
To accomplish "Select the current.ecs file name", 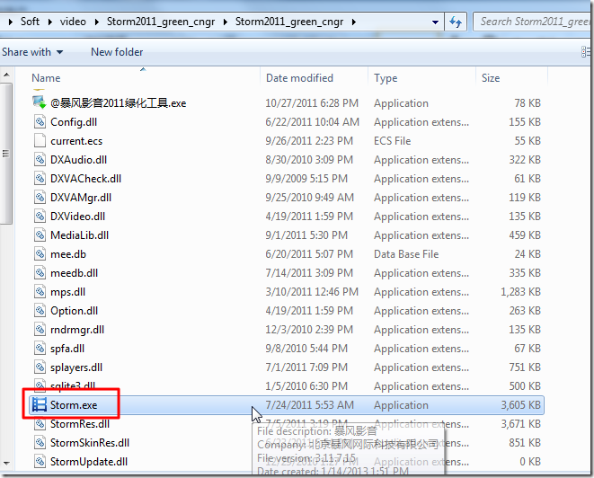I will coord(76,141).
